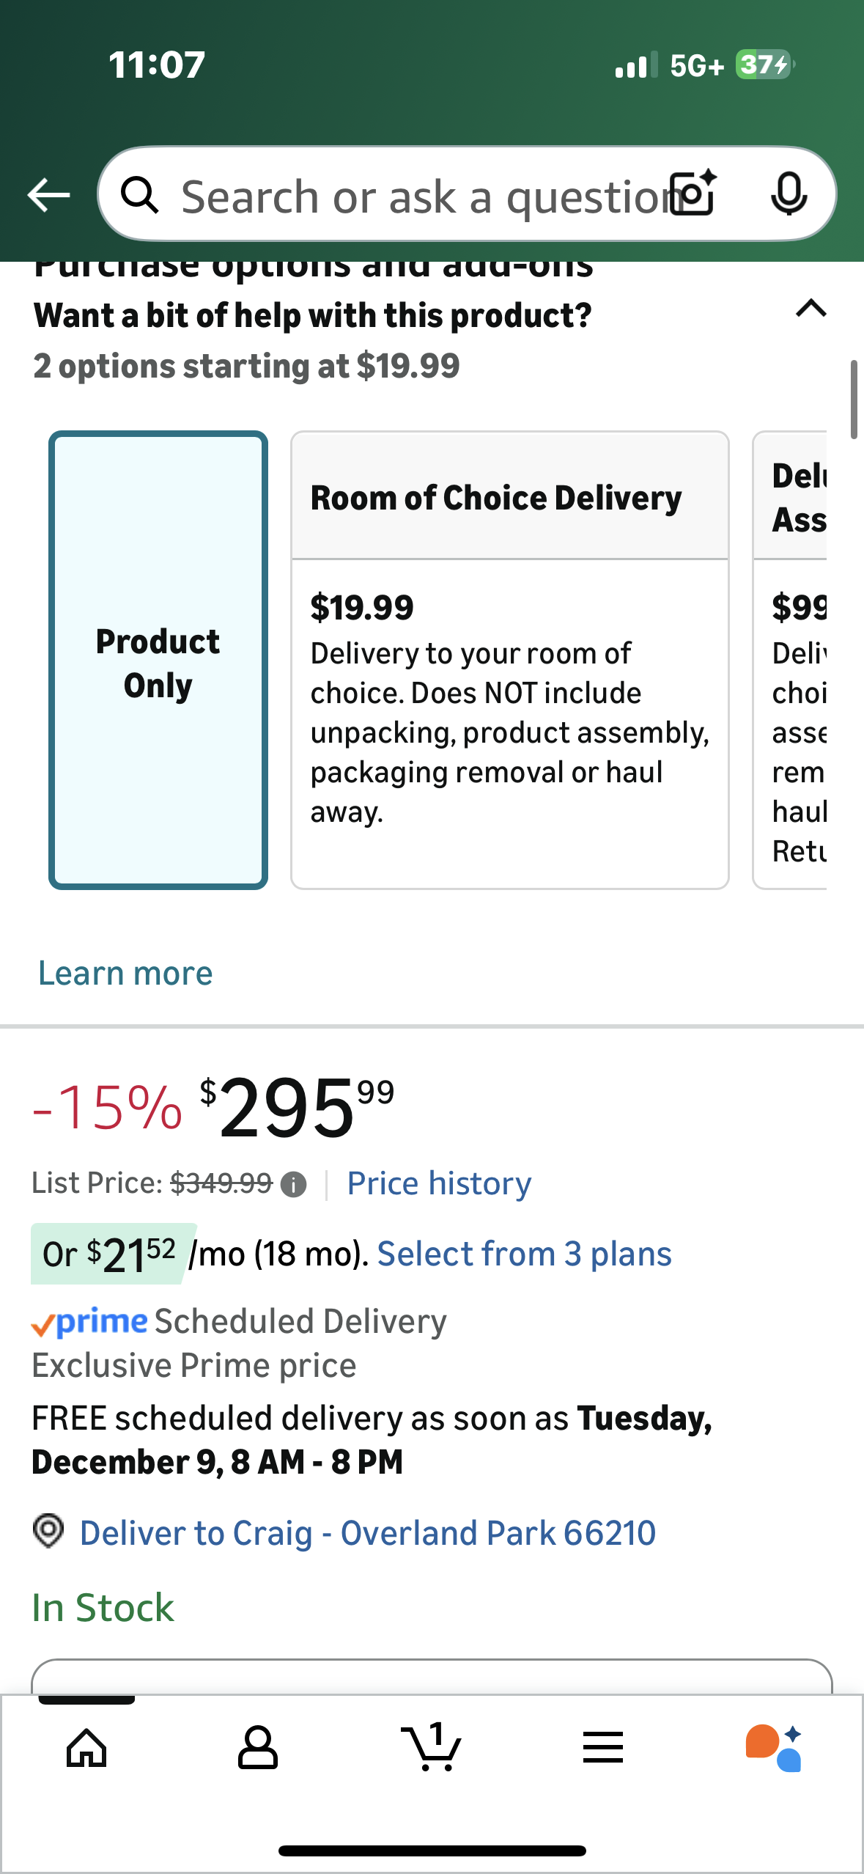The width and height of the screenshot is (864, 1874).
Task: Tap the search magnifier icon
Action: pos(140,196)
